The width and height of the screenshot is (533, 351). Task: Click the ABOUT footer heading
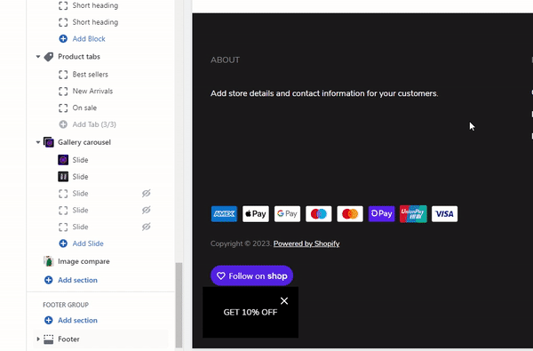pyautogui.click(x=225, y=60)
